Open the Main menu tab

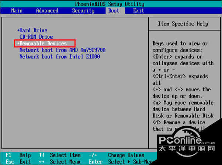(17, 11)
